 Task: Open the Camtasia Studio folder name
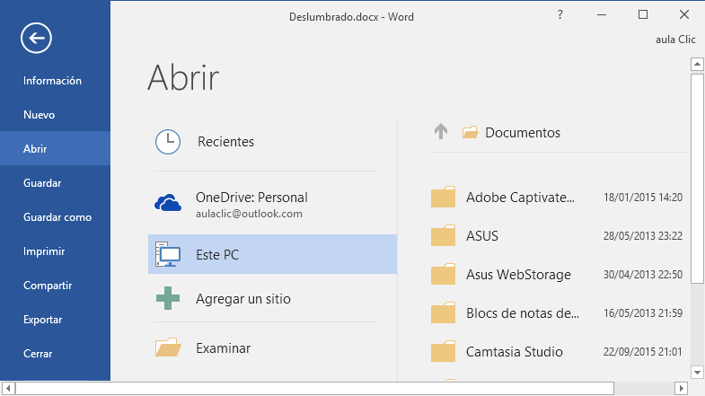pos(514,352)
